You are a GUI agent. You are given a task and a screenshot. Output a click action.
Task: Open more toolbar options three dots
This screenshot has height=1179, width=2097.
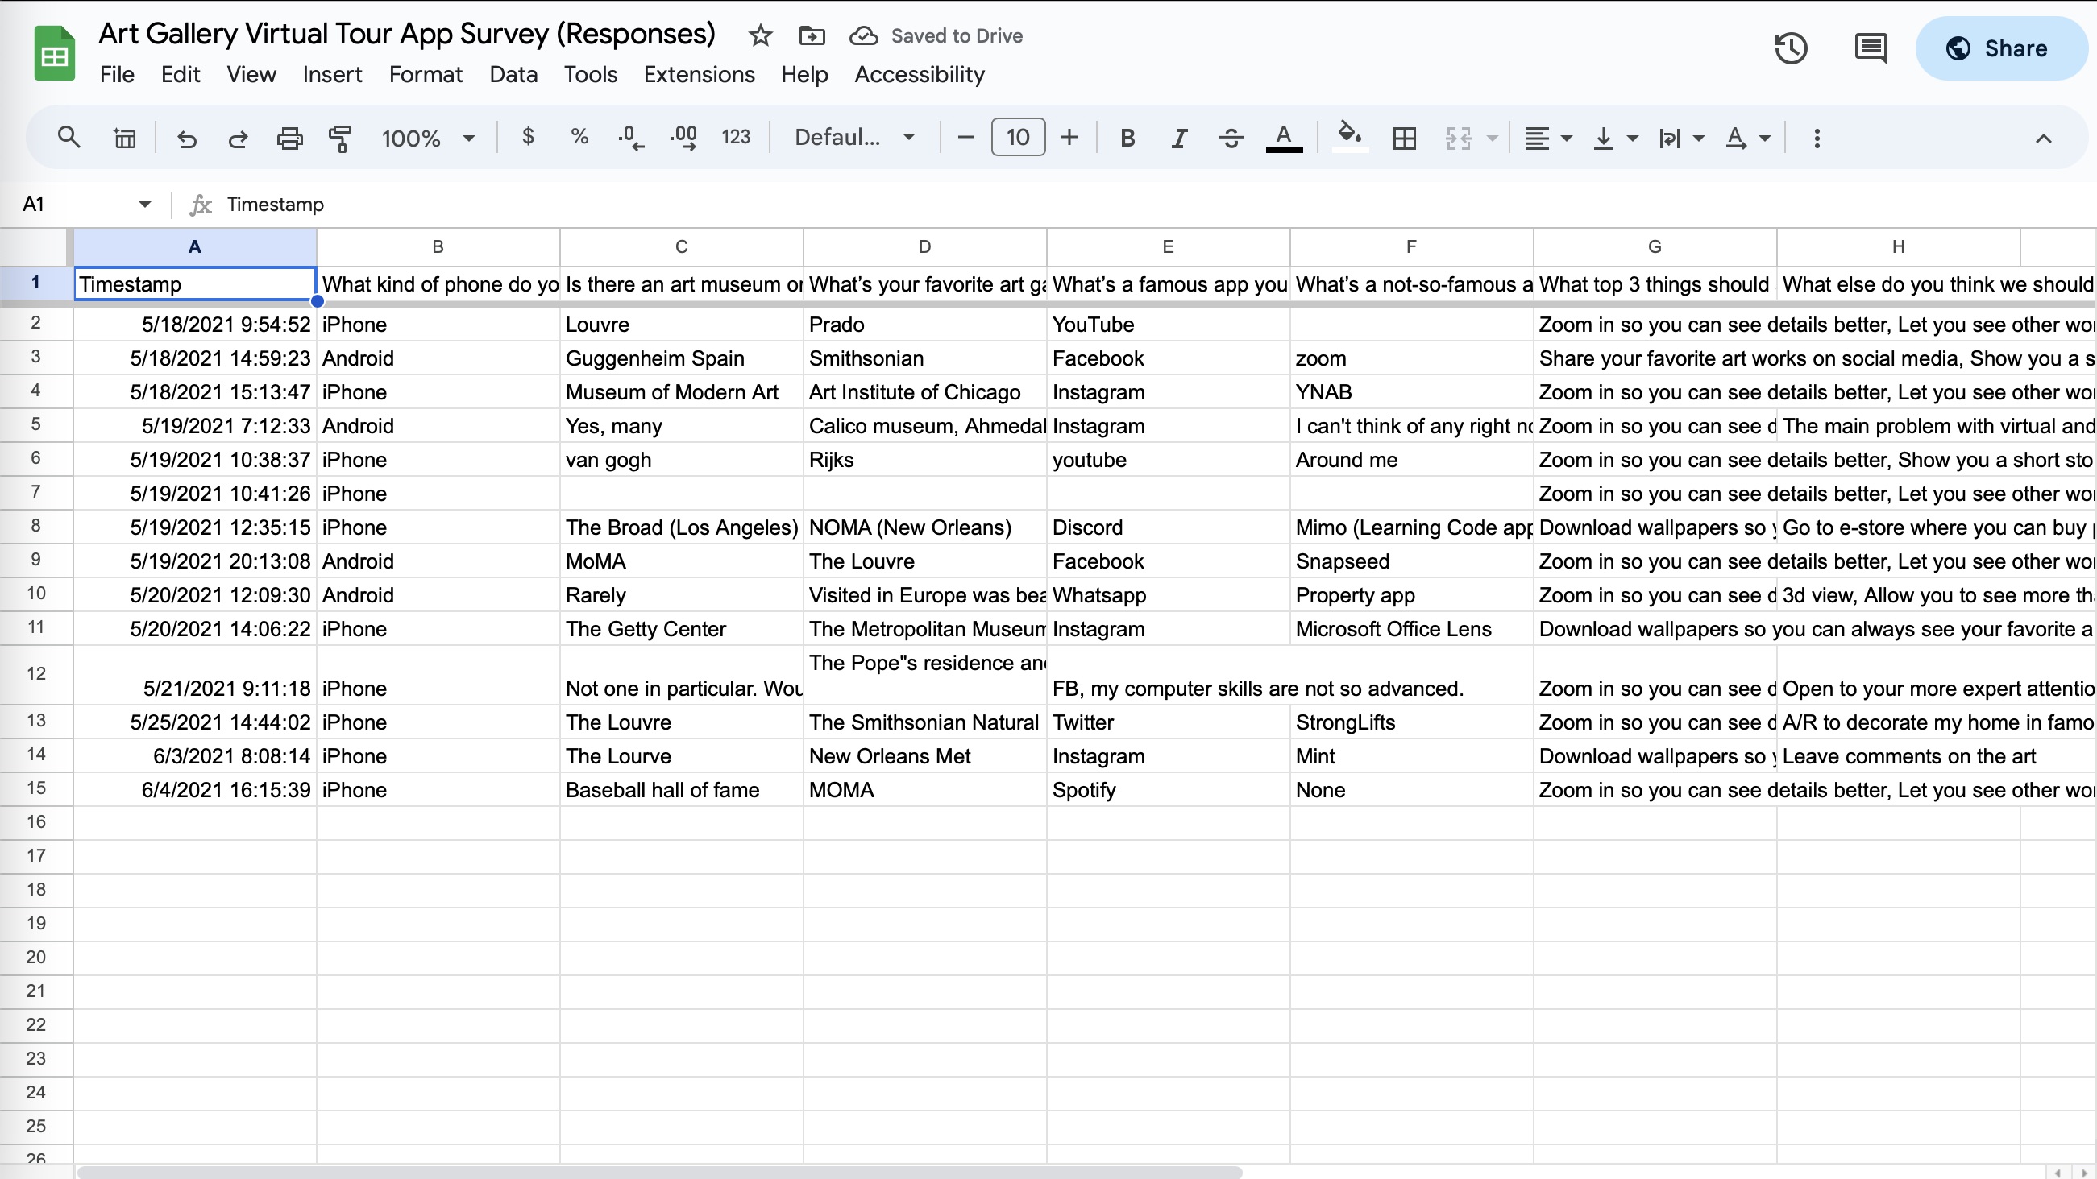coord(1817,139)
